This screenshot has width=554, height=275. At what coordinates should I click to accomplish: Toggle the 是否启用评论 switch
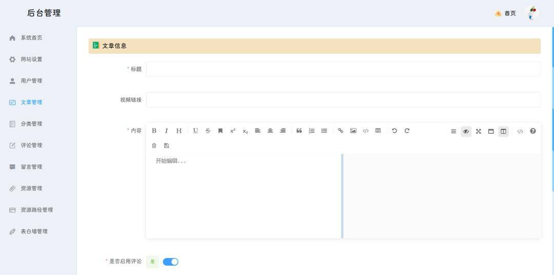[170, 262]
